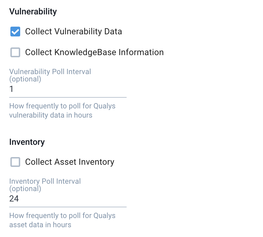Click the underline of the Vulnerability Poll field

pos(68,96)
